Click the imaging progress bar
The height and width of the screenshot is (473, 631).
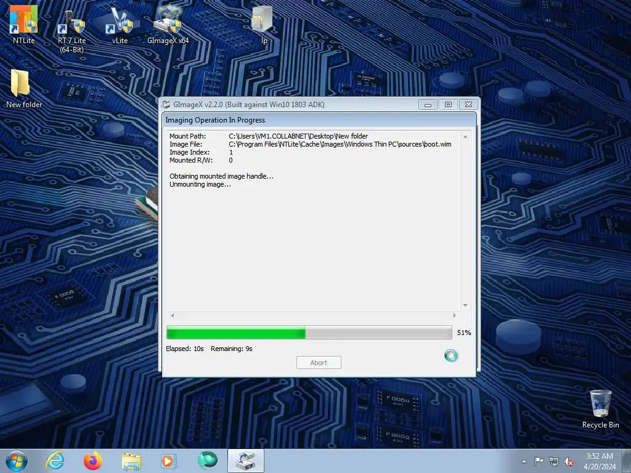click(x=309, y=333)
